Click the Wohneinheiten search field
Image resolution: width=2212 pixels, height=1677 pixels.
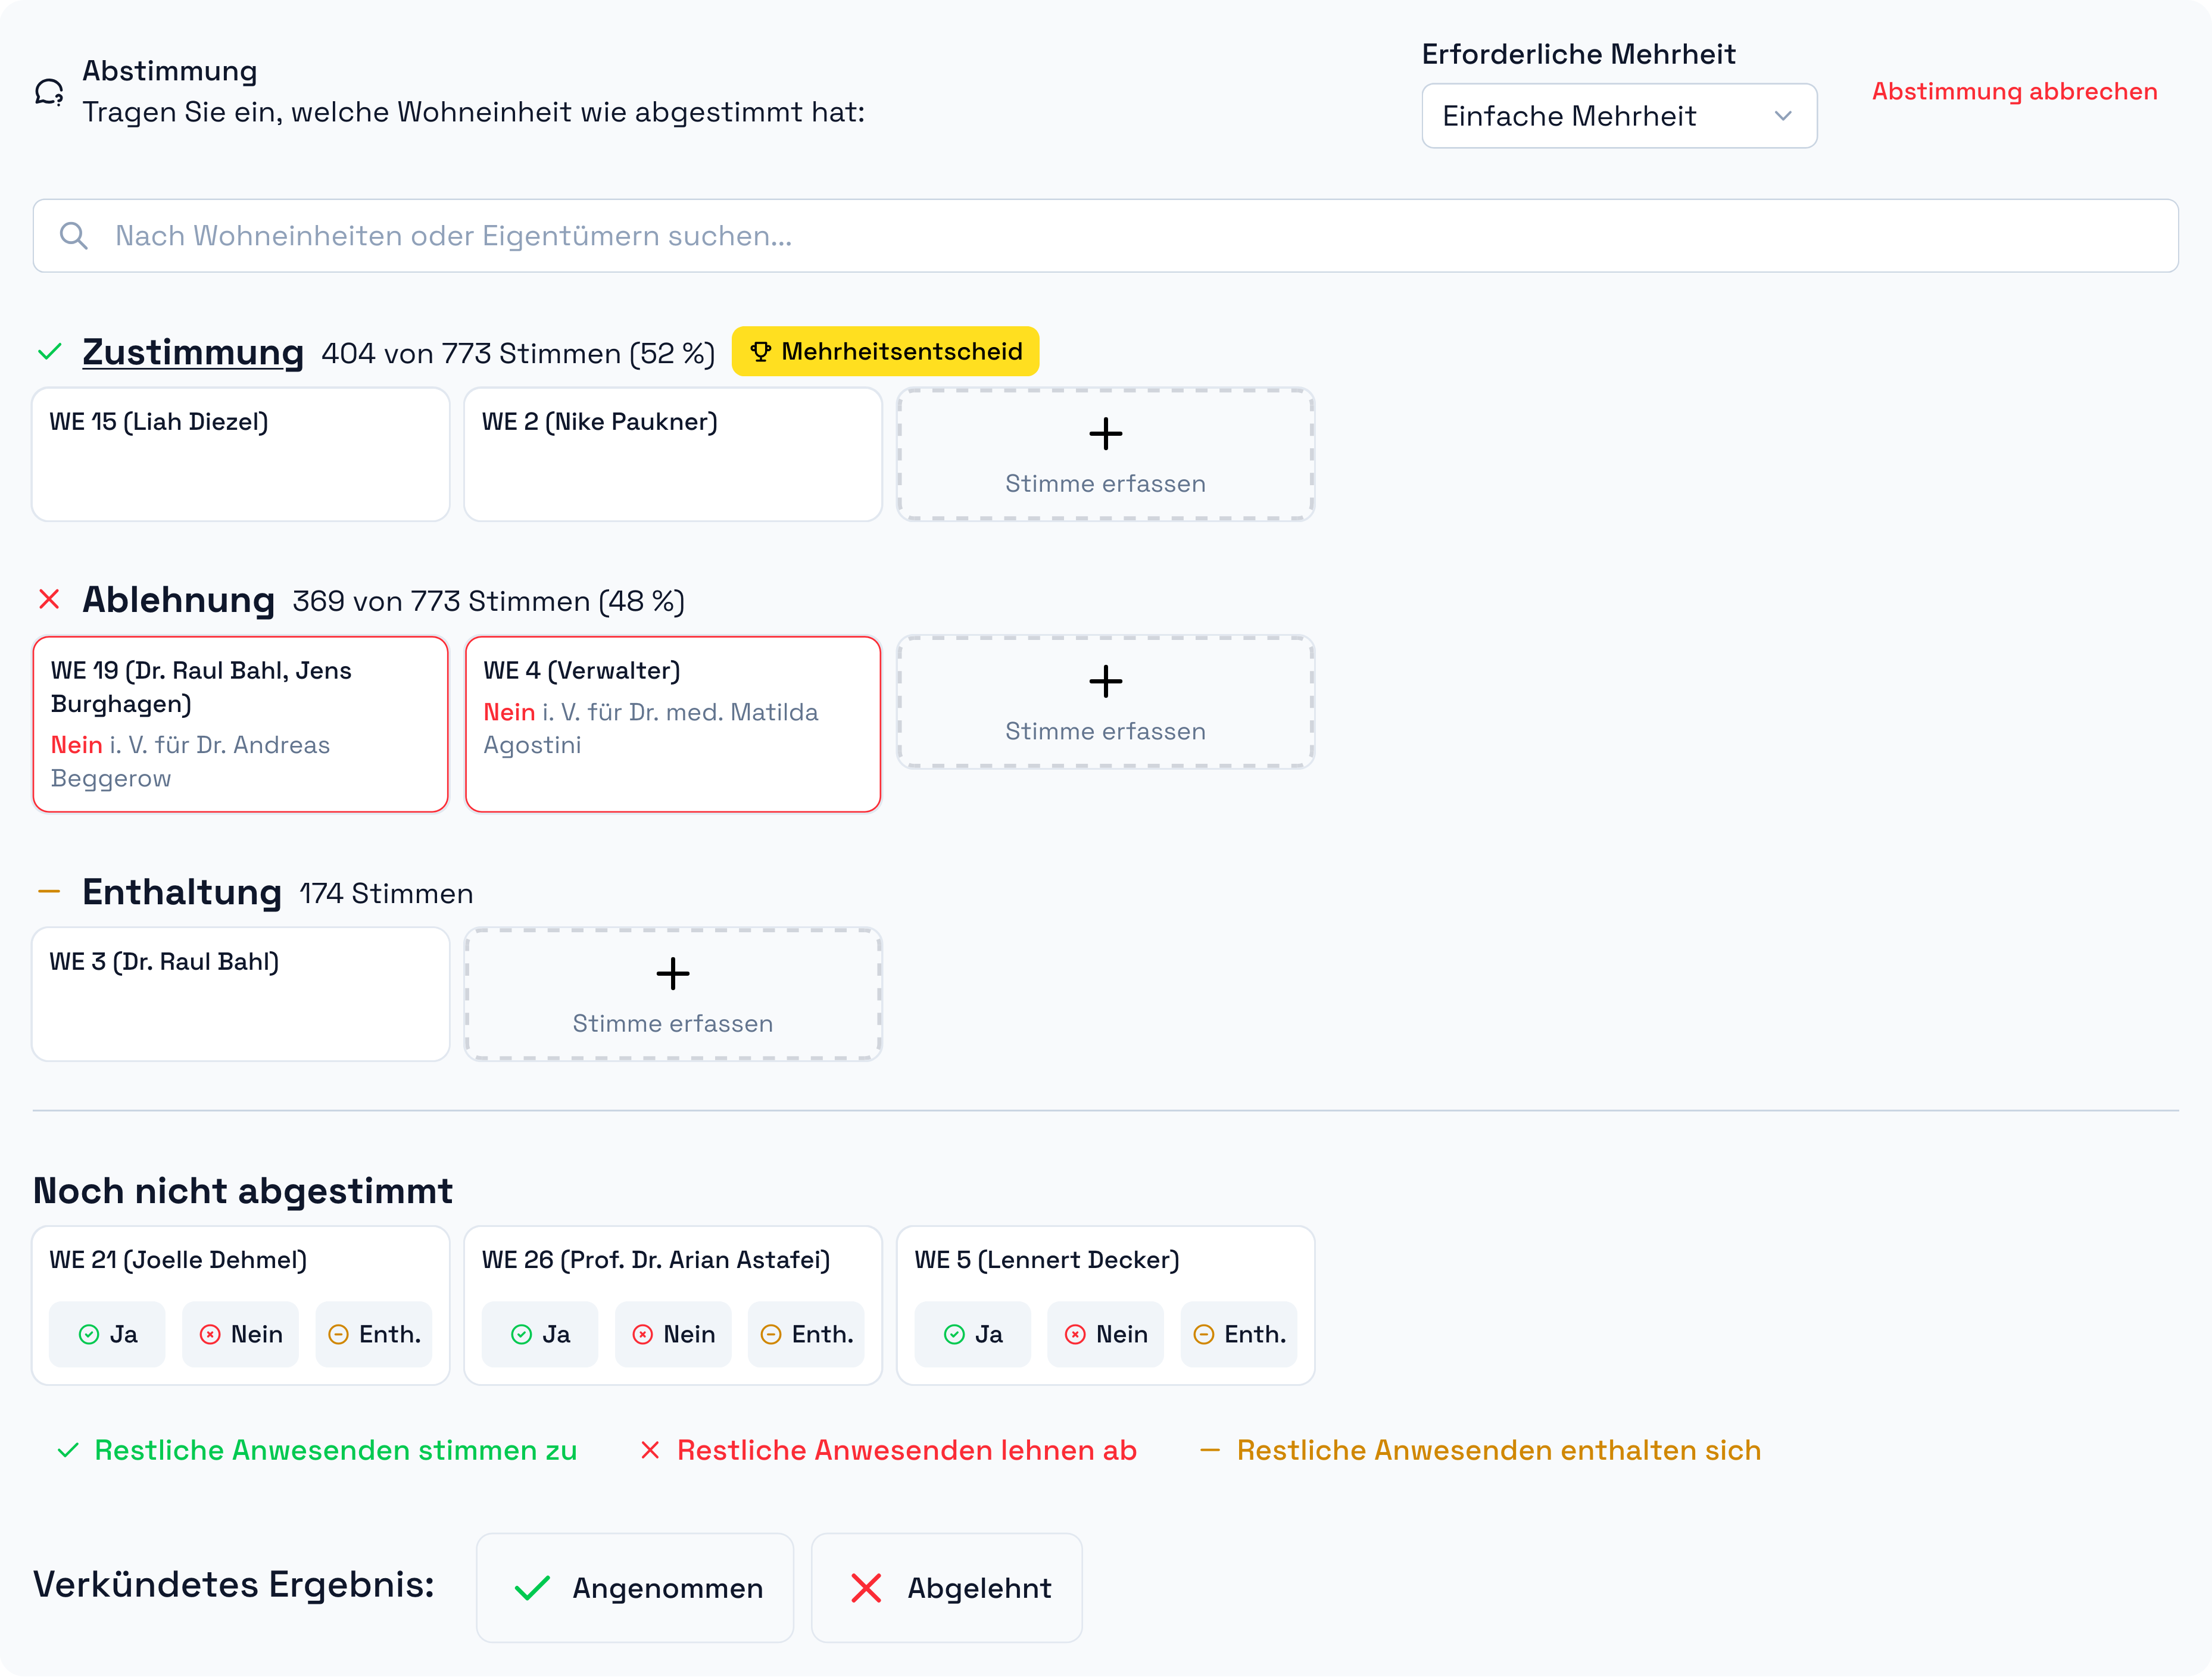(x=1100, y=235)
